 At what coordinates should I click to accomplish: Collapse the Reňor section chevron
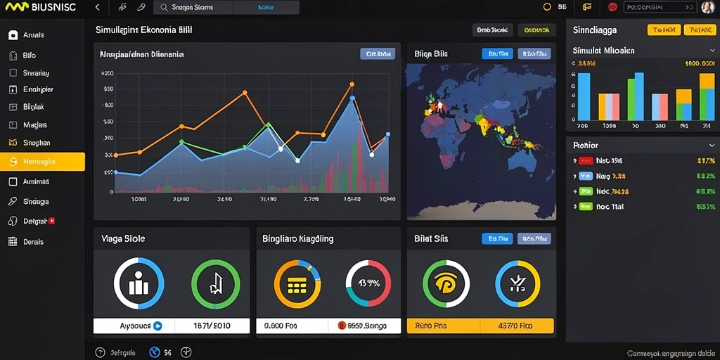(x=712, y=145)
